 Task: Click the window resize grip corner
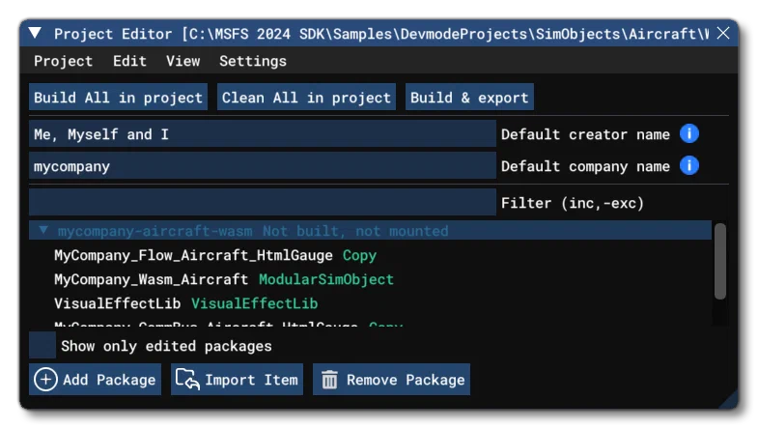pyautogui.click(x=728, y=400)
